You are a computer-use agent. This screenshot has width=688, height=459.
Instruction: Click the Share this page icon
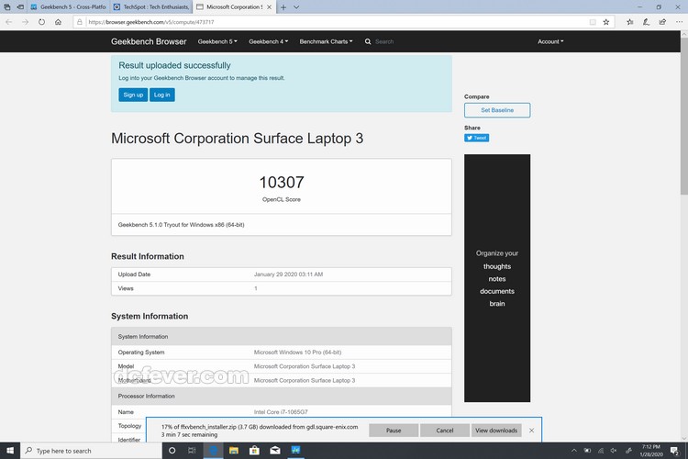(662, 22)
